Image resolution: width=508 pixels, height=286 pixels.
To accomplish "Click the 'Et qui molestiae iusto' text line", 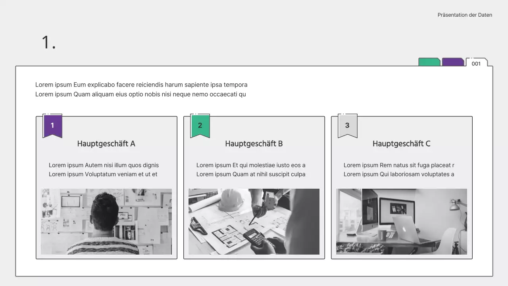I will tap(251, 165).
